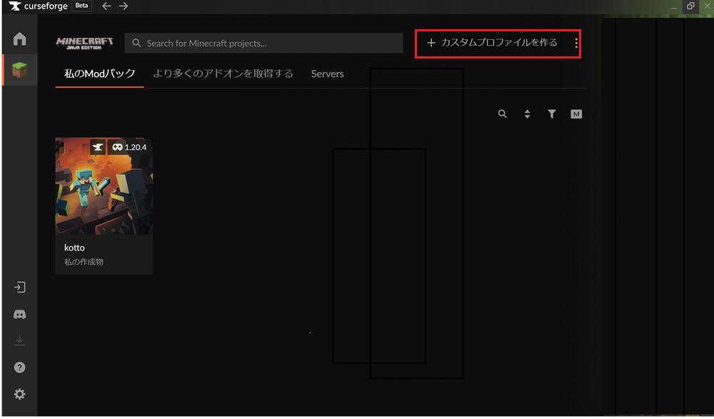Open the Home page from sidebar
Screen dimensions: 714x419
click(x=19, y=39)
